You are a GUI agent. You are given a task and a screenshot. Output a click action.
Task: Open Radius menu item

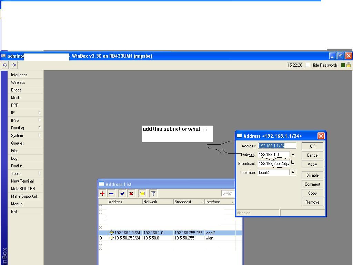(25, 166)
